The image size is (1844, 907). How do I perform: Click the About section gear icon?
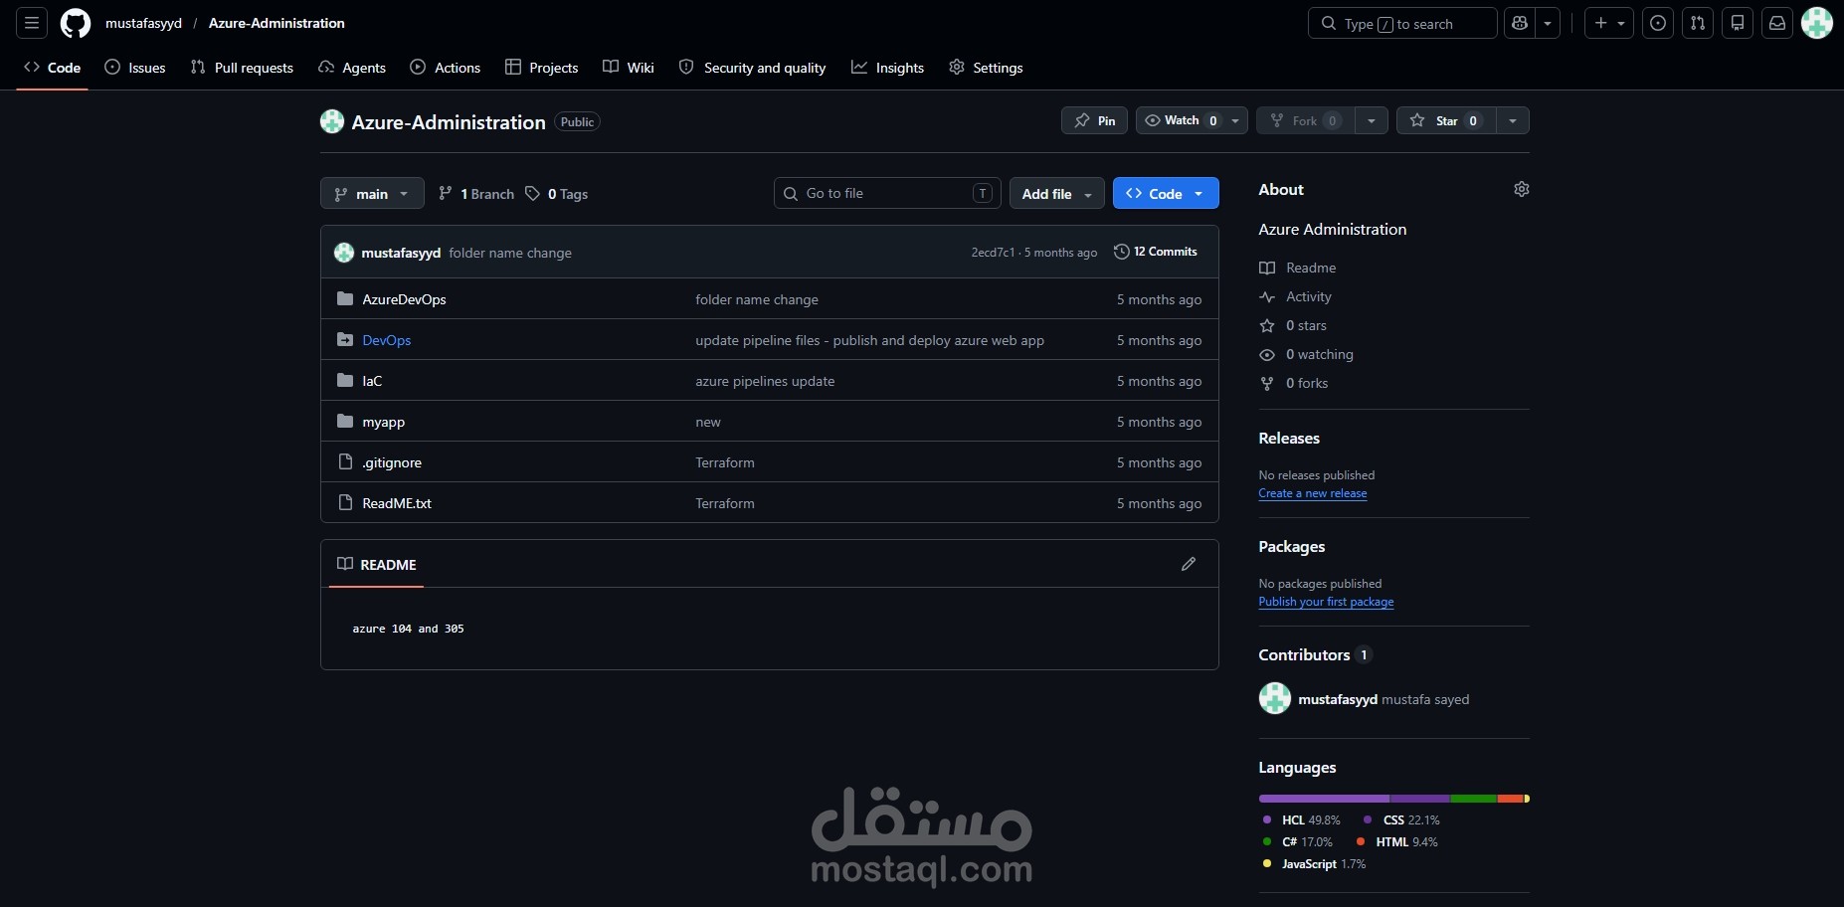coord(1521,189)
